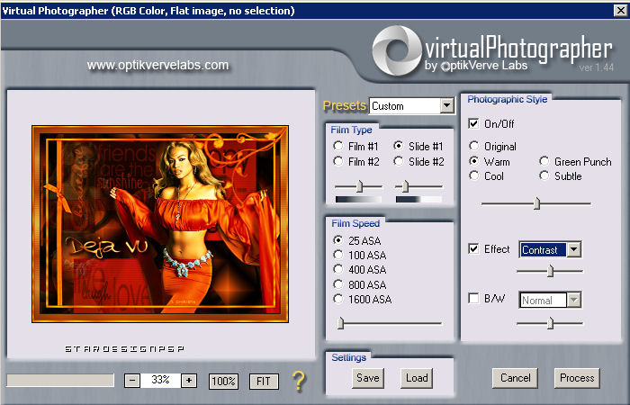Click the Process button

[x=577, y=378]
